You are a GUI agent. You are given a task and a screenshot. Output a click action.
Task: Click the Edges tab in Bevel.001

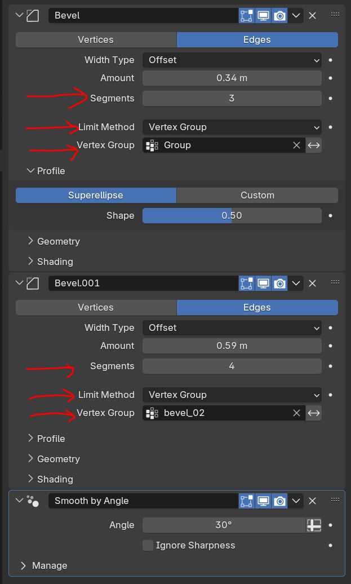click(x=257, y=307)
